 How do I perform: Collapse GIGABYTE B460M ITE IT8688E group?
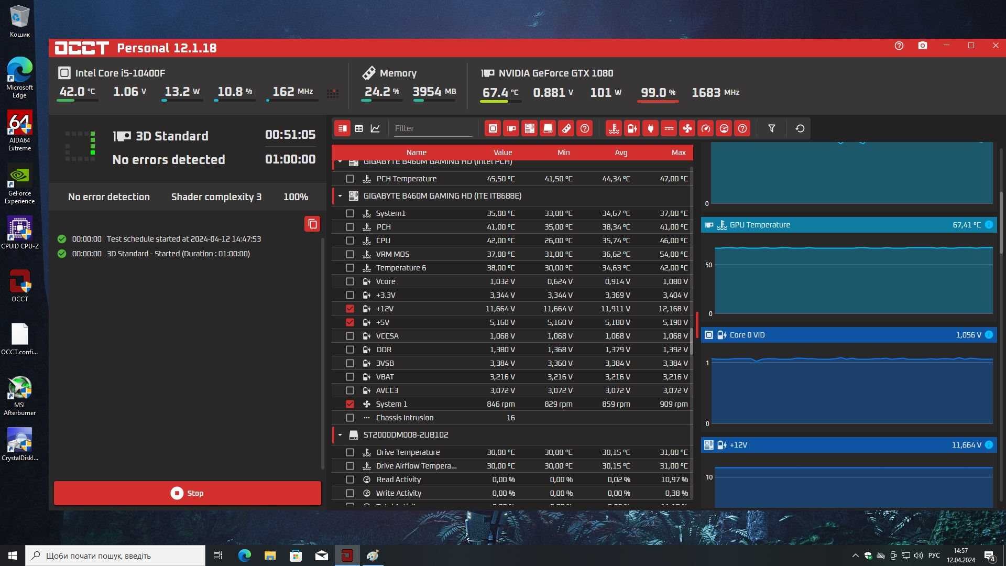click(340, 196)
